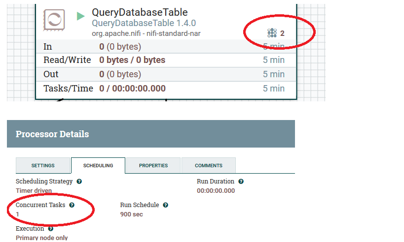Click the Run Duration value 00:00:00.000

click(216, 191)
